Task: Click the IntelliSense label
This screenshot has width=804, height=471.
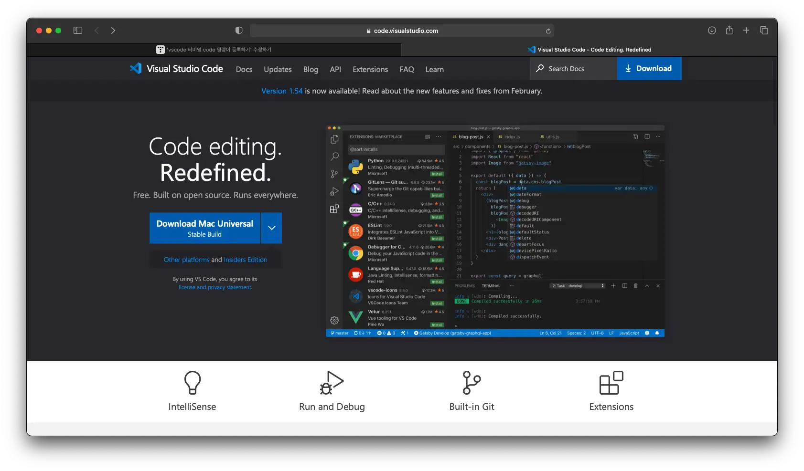Action: [x=192, y=407]
